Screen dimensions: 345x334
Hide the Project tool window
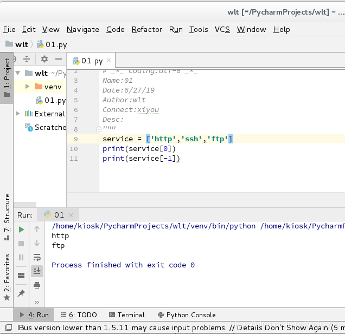click(59, 59)
